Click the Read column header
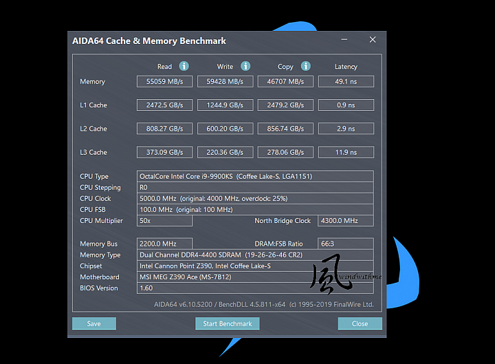The image size is (495, 364). point(164,67)
